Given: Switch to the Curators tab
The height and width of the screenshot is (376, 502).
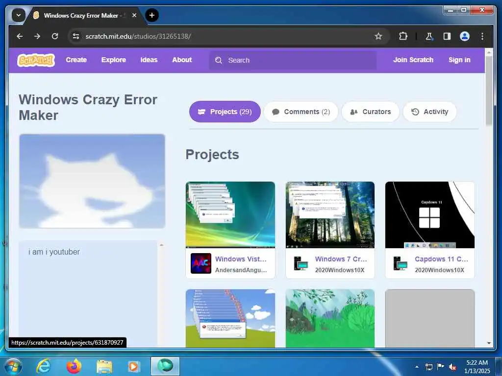Looking at the screenshot, I should click(371, 112).
